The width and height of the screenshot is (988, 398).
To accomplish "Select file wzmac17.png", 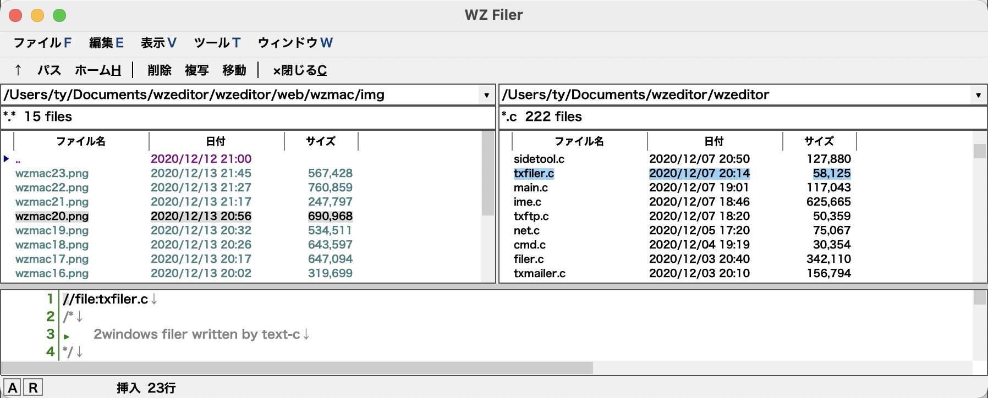I will click(x=52, y=259).
